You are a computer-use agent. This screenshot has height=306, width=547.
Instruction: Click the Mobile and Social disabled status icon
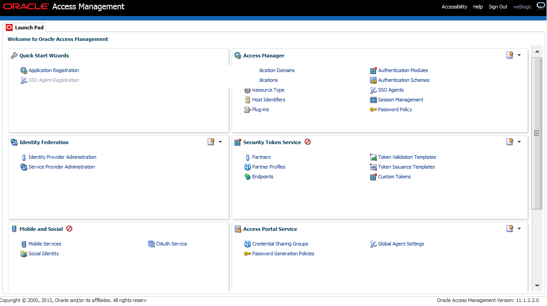[69, 229]
